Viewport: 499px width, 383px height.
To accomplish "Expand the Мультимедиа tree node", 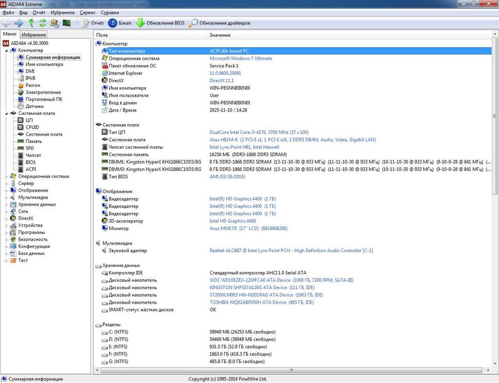I will click(6, 198).
